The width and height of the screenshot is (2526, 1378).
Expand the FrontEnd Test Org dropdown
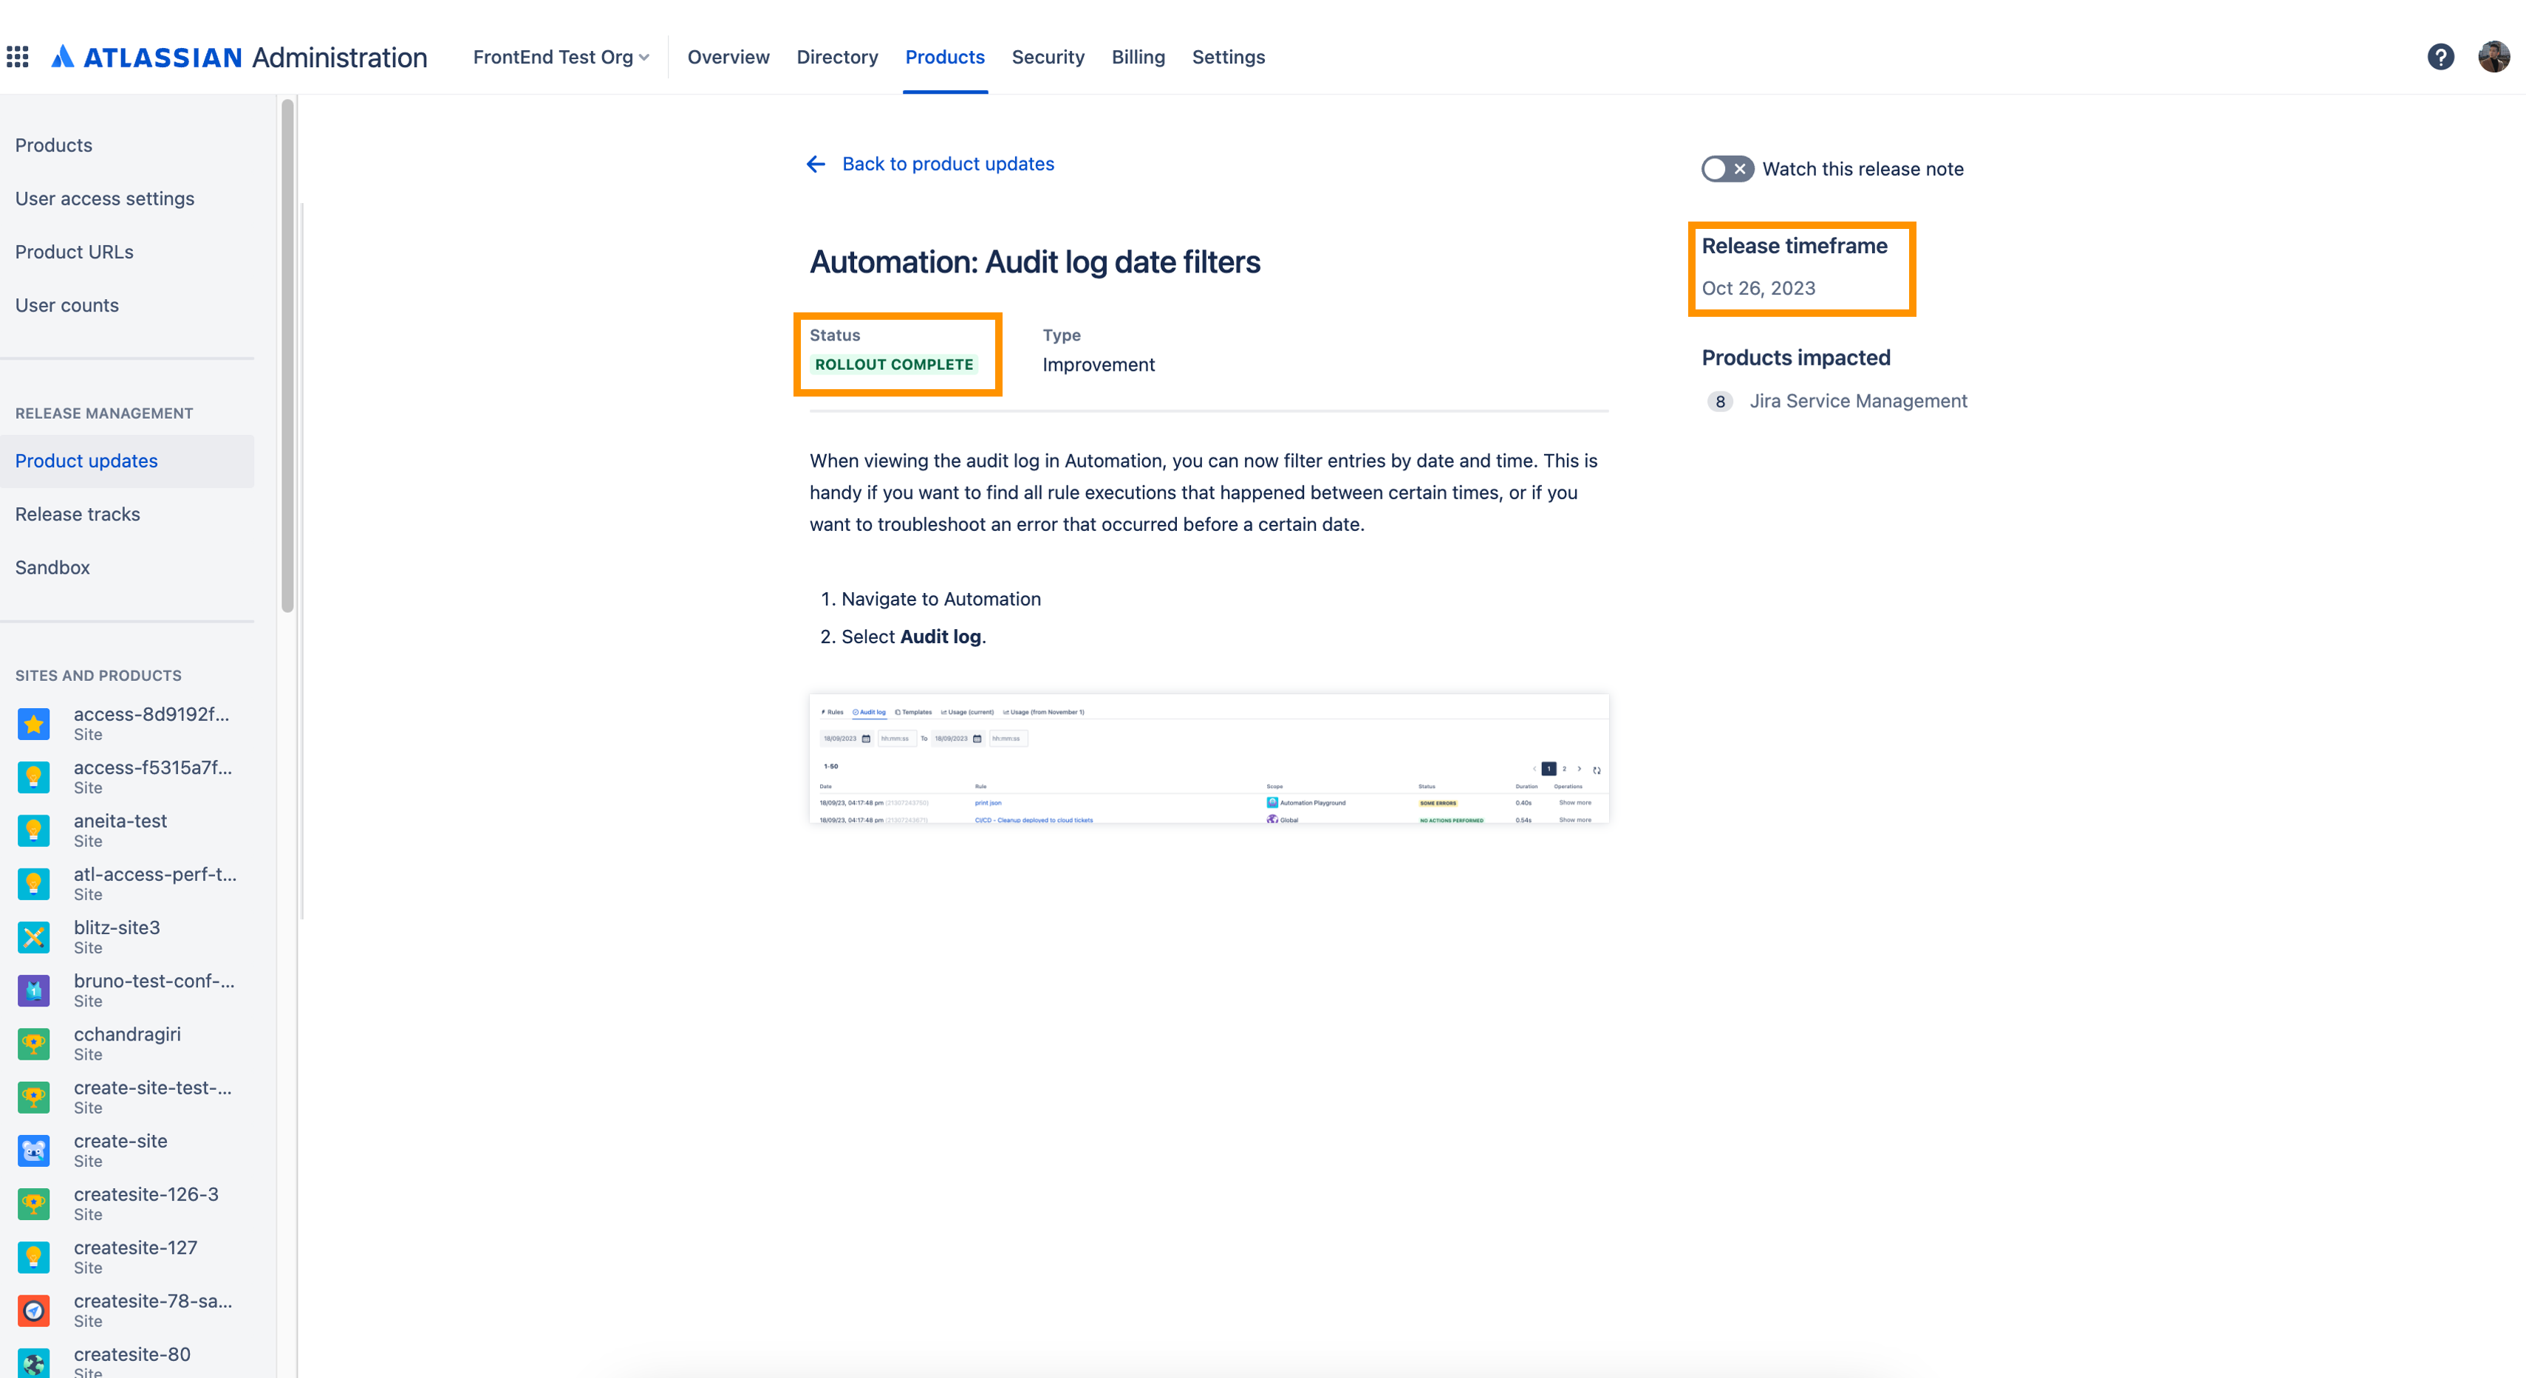561,57
